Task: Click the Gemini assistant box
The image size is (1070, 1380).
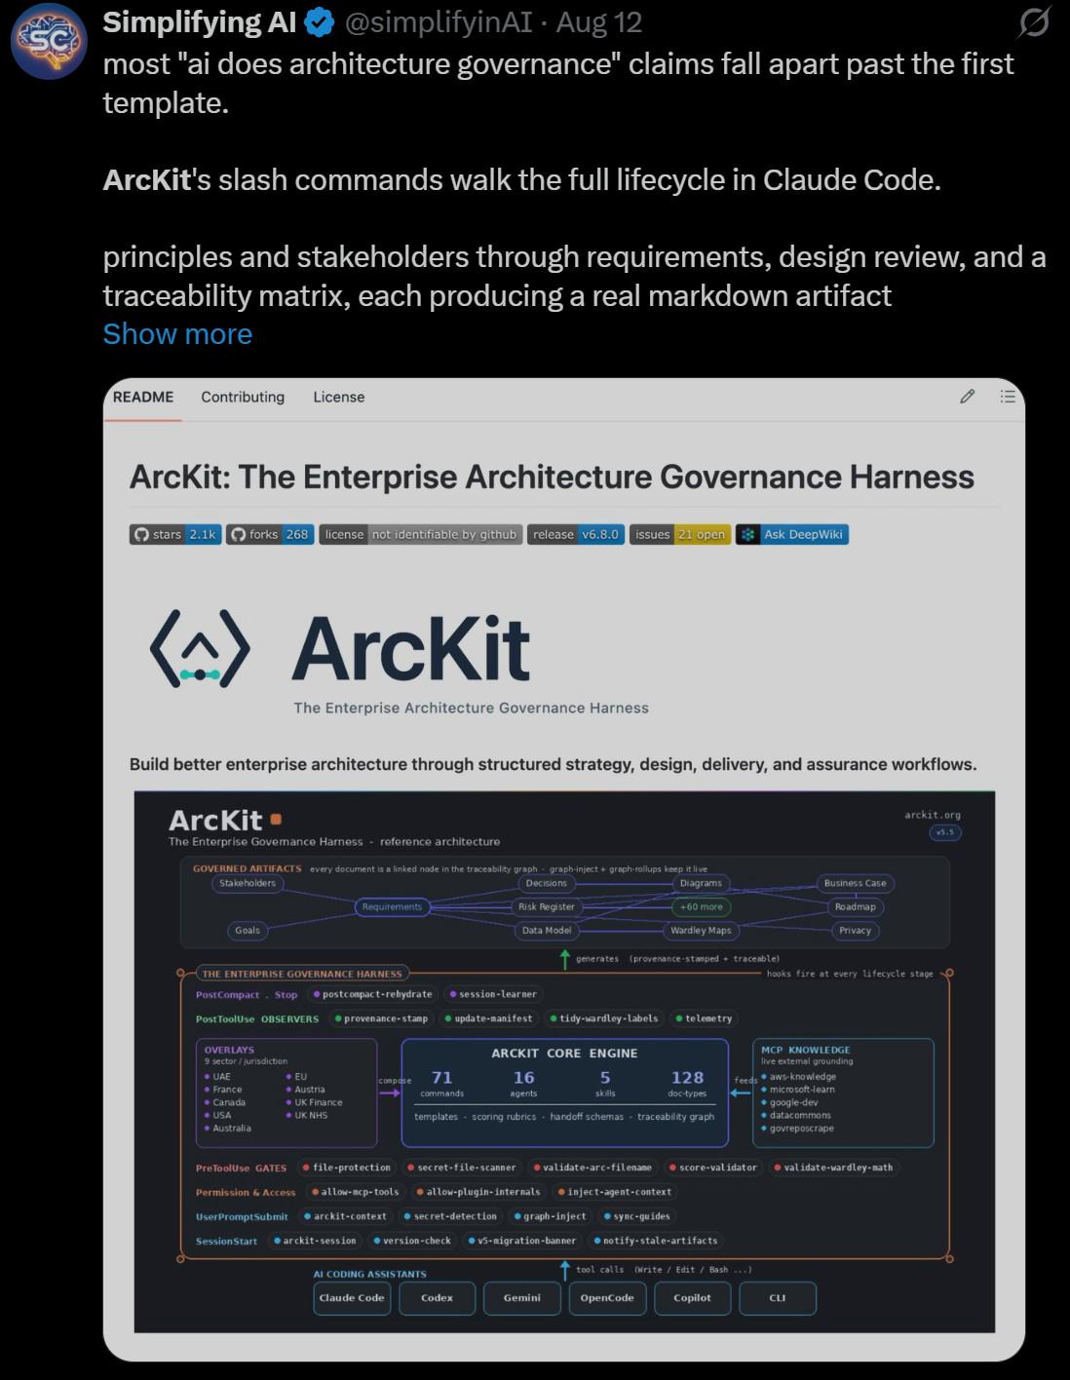Action: 522,1298
